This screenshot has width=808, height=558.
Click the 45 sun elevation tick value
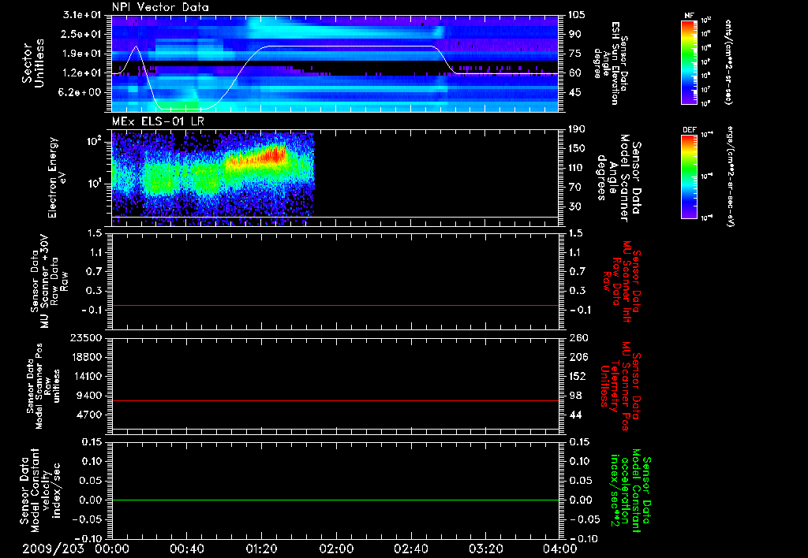tap(574, 92)
